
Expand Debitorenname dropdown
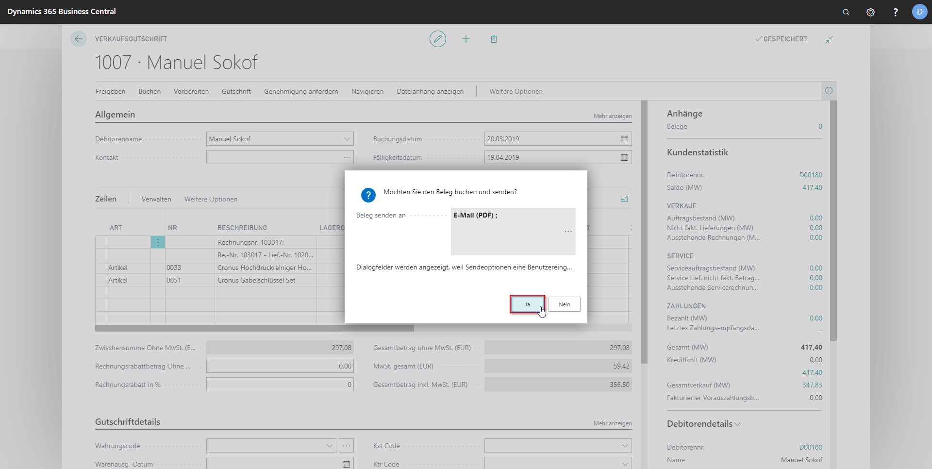(347, 139)
